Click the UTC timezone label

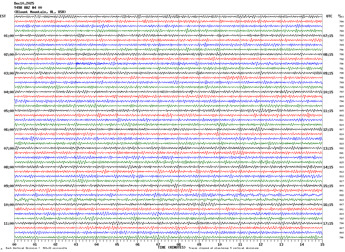pos(329,16)
